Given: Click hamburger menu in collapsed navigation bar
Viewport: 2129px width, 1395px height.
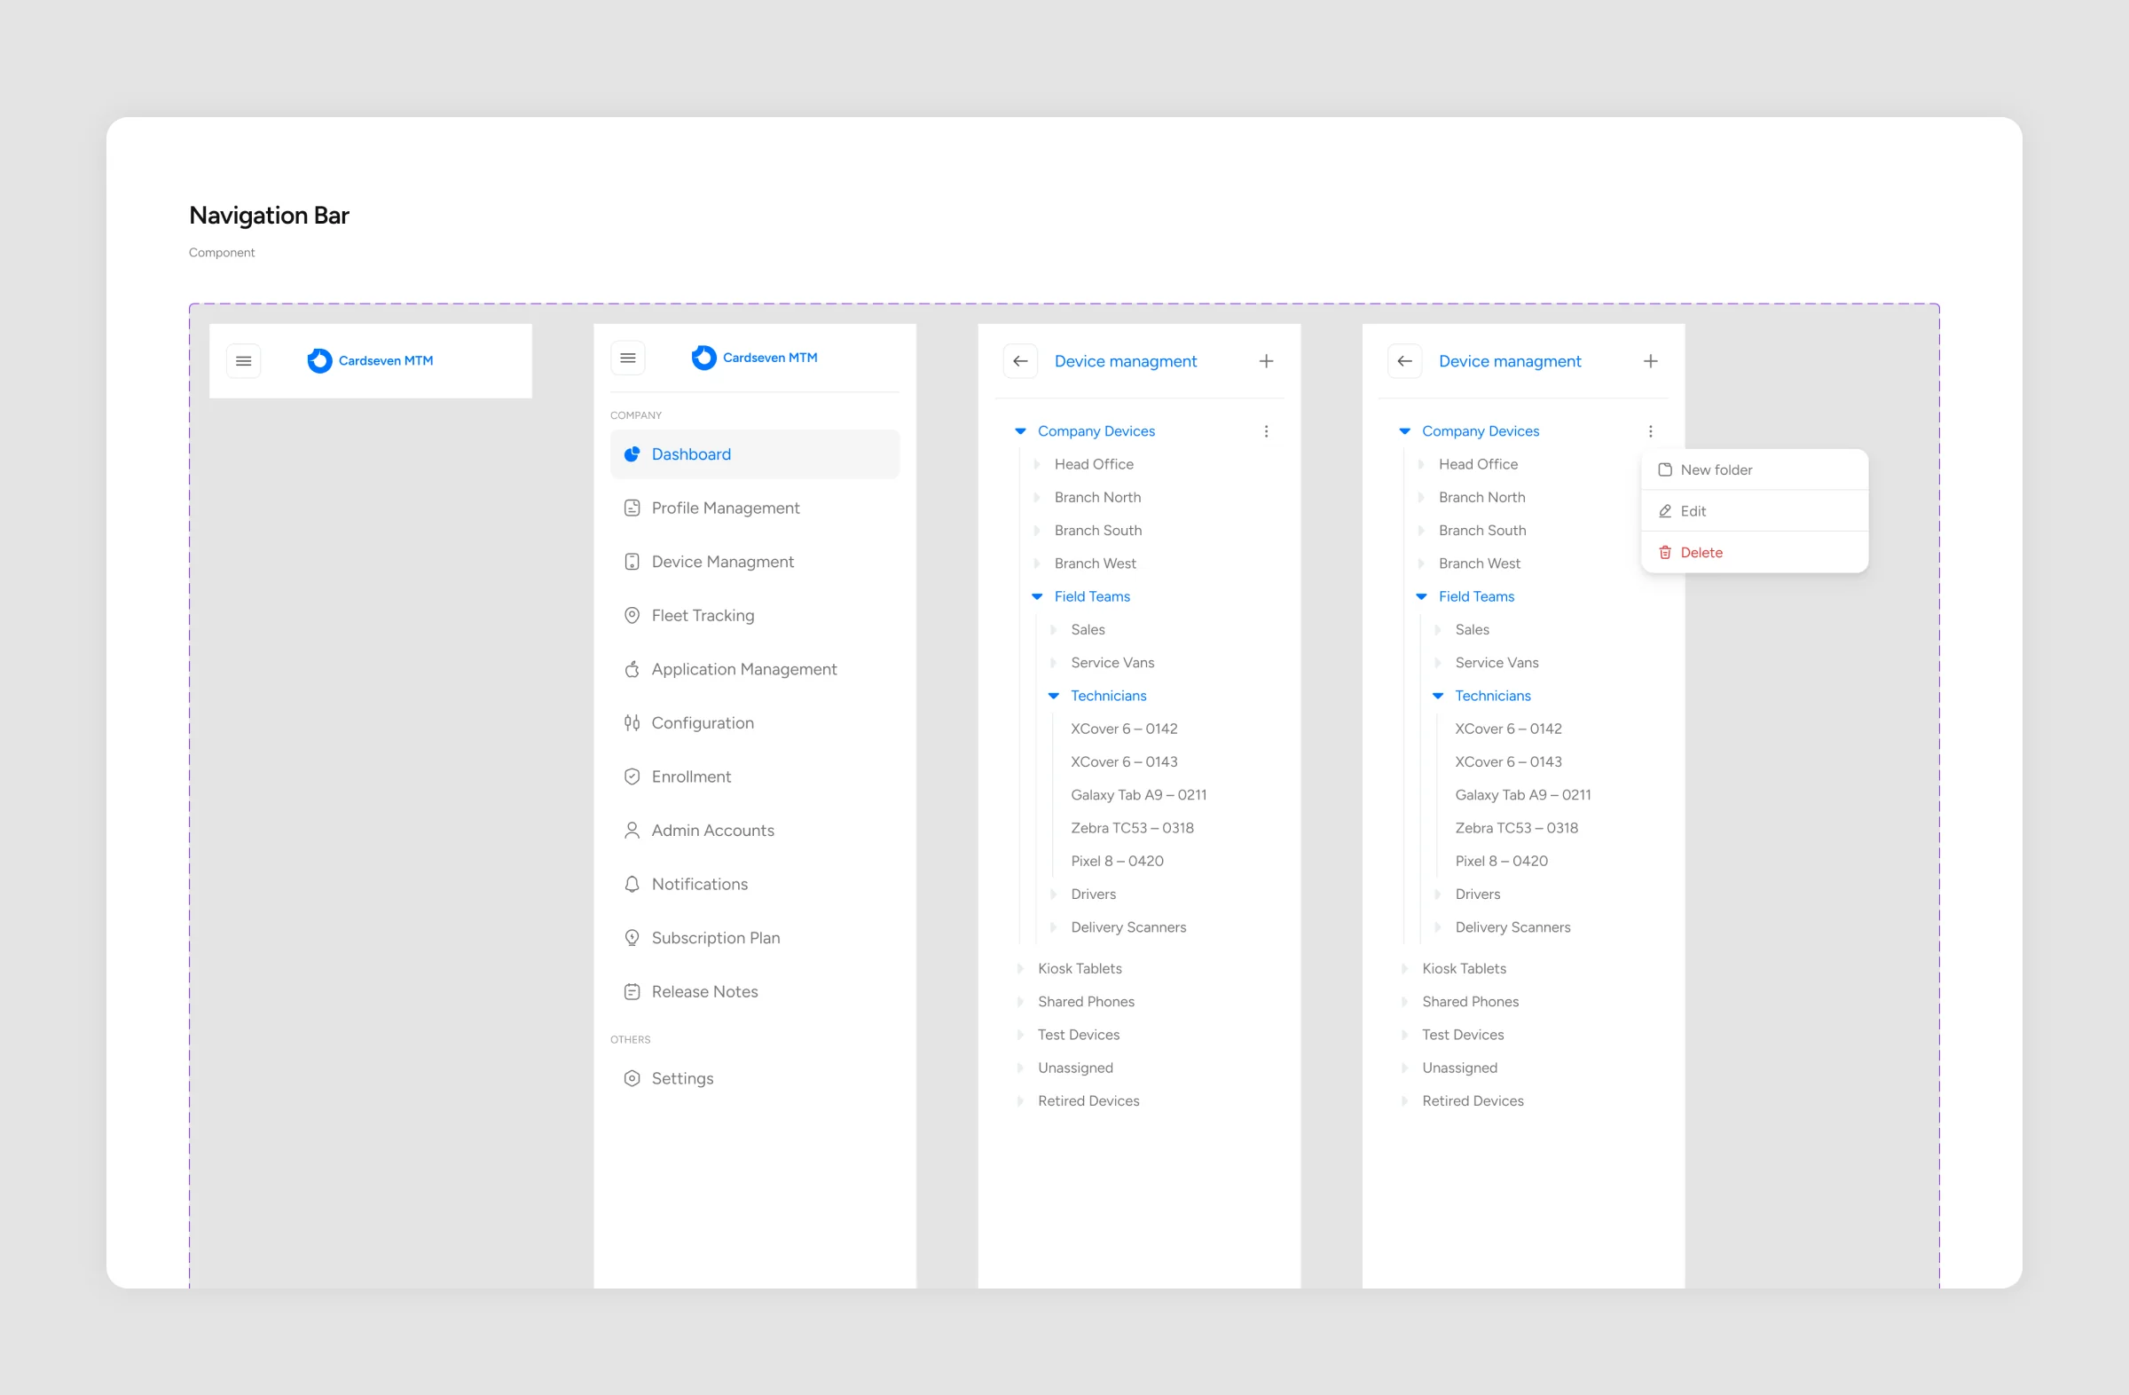Looking at the screenshot, I should pyautogui.click(x=243, y=360).
